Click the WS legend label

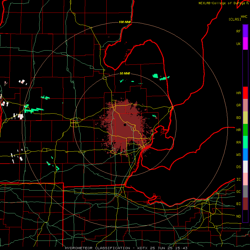(x=238, y=155)
